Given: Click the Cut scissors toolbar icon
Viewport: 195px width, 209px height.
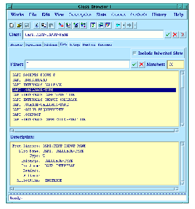Looking at the screenshot, I should (x=37, y=25).
